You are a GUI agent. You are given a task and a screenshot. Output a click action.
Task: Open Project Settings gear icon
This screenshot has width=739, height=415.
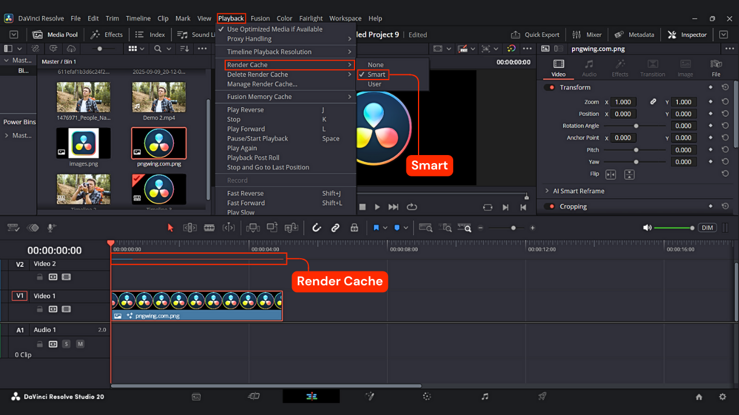[x=722, y=397]
